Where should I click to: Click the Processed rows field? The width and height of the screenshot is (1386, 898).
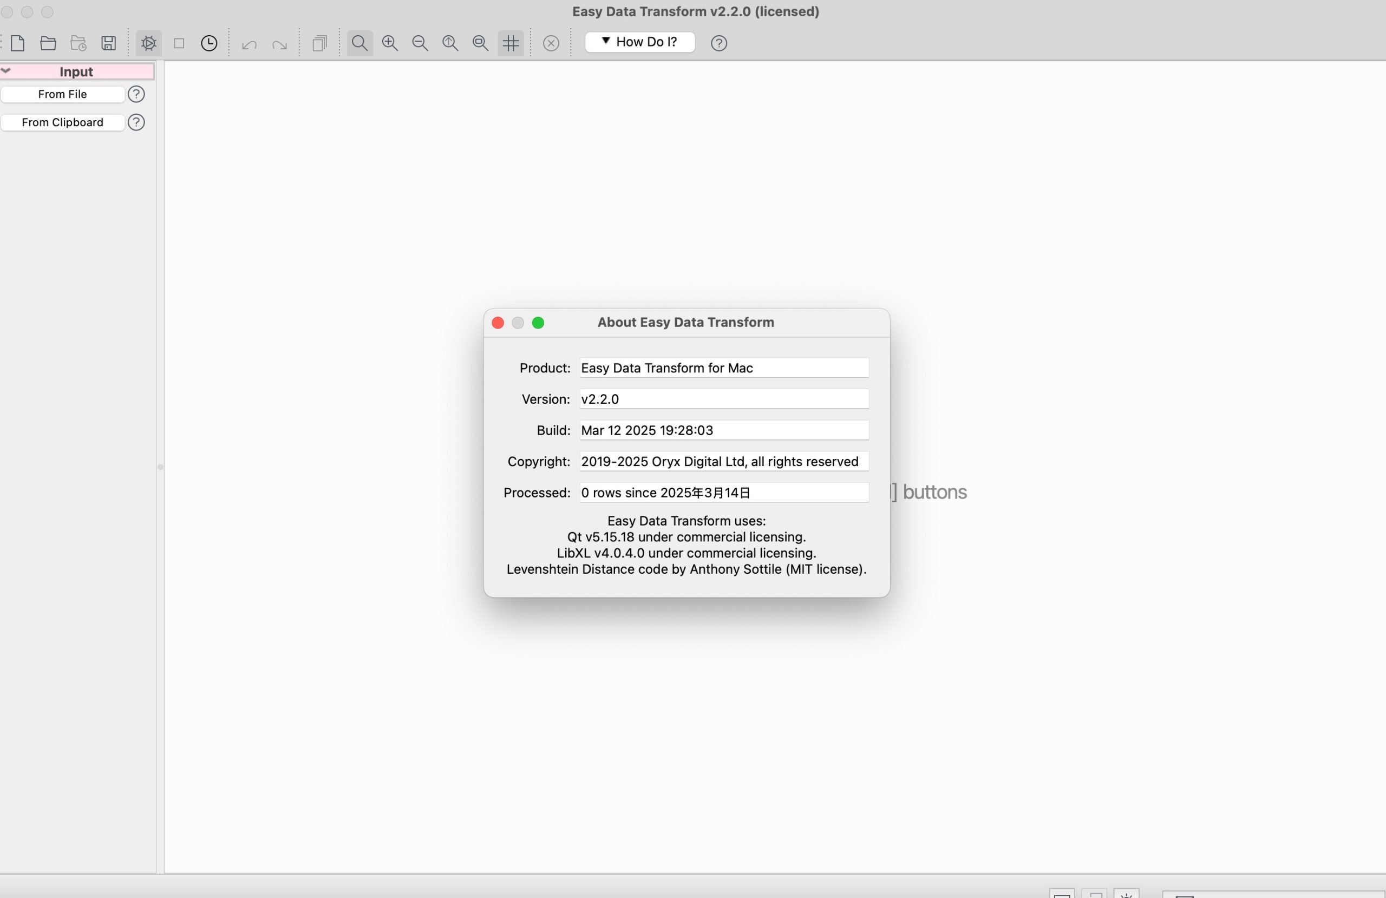(x=724, y=493)
